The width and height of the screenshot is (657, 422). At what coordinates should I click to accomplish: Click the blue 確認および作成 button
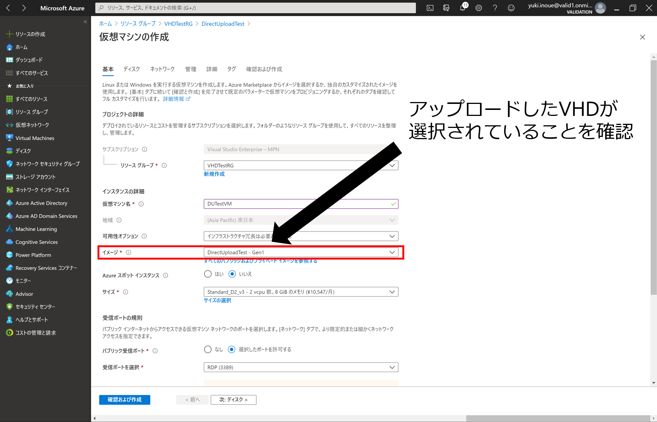click(x=124, y=400)
